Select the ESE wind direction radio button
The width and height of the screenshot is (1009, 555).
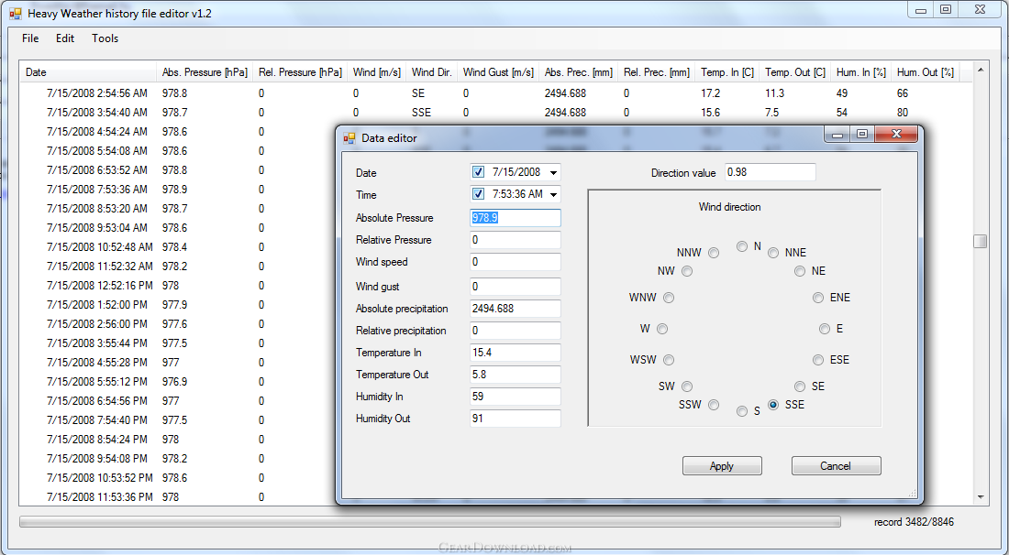pos(818,360)
